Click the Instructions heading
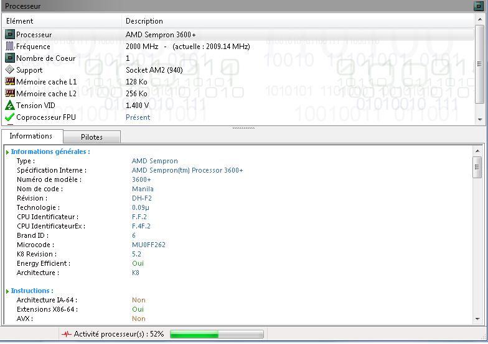 32,291
